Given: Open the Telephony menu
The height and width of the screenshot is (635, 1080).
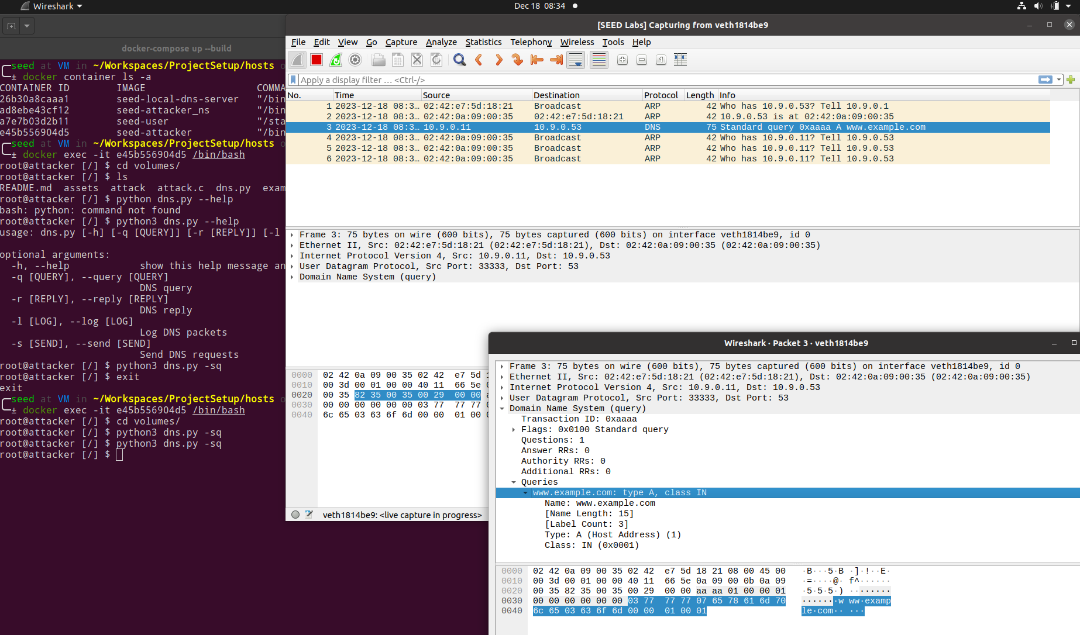Looking at the screenshot, I should coord(531,42).
